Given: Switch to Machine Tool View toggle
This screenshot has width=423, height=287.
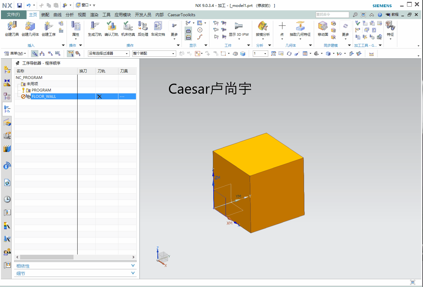Looking at the screenshot, I should (42, 54).
